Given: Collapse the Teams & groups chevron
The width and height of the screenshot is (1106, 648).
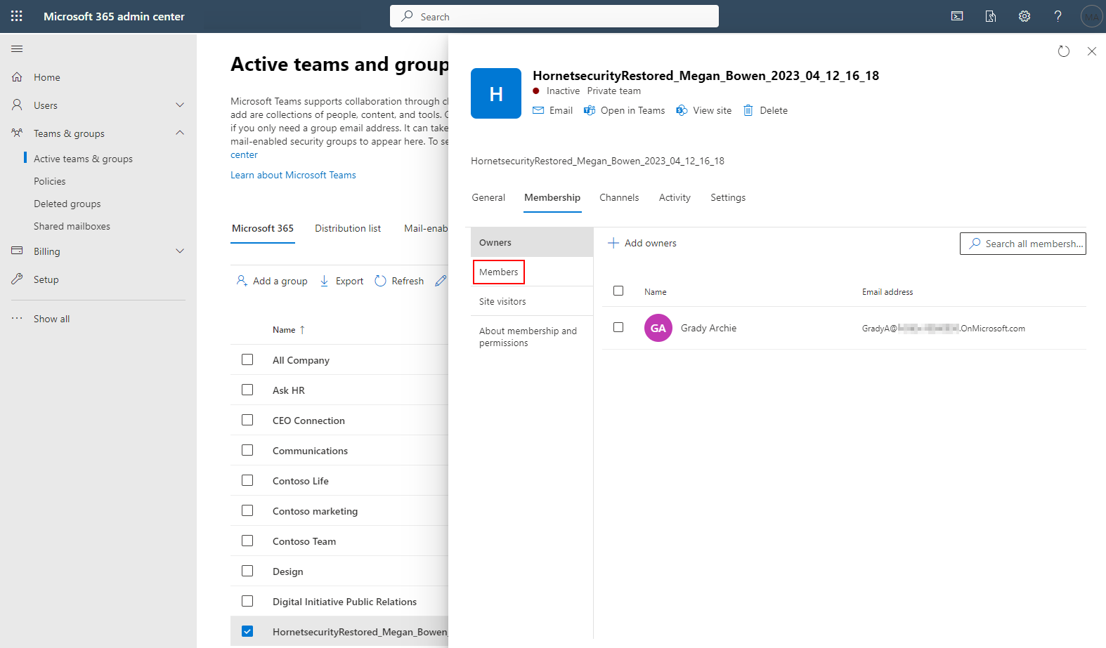Looking at the screenshot, I should (x=180, y=133).
